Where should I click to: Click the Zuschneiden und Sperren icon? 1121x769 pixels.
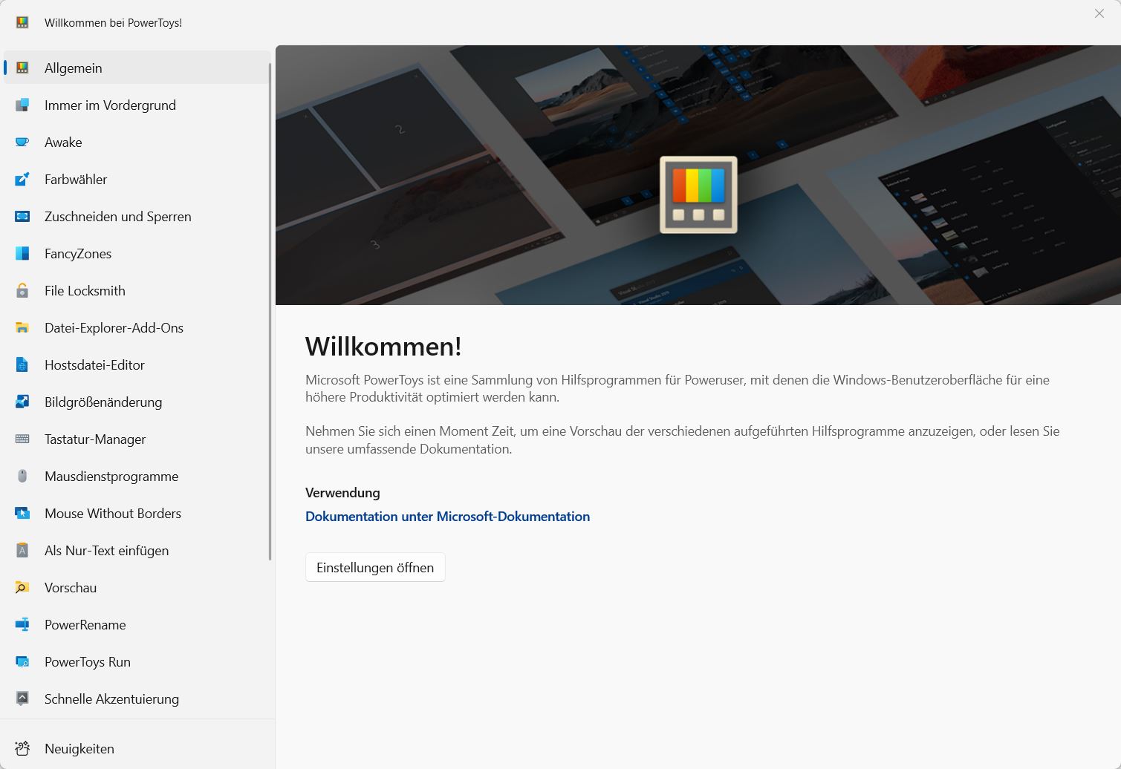click(x=22, y=216)
